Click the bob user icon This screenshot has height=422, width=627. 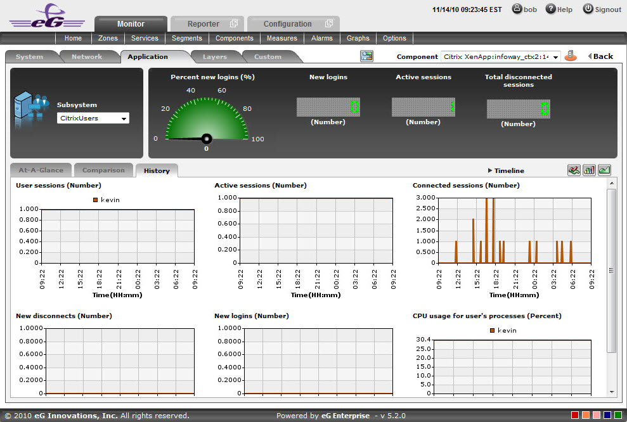pos(517,8)
